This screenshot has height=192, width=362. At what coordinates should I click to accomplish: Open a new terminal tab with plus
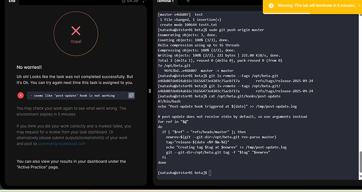tap(188, 1)
